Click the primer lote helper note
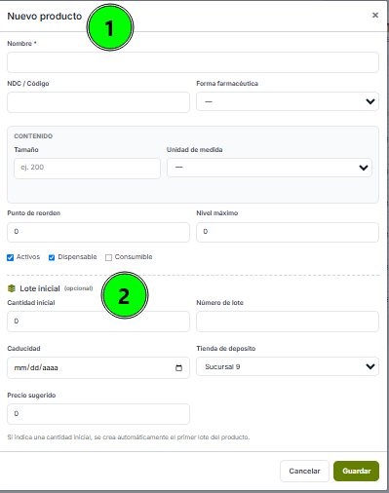Viewport: 389px width, 493px height. [x=129, y=437]
